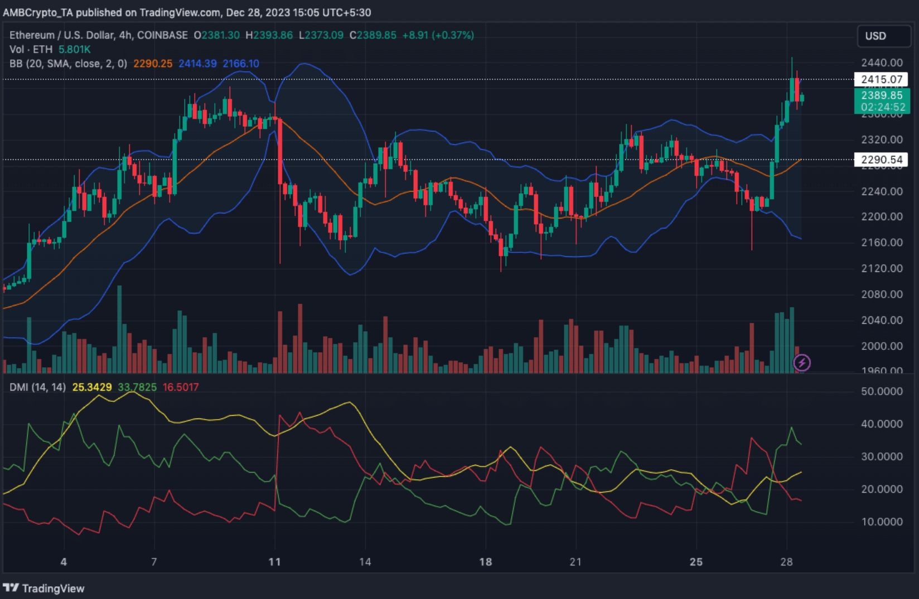Click the 2415.07 price level label
Image resolution: width=919 pixels, height=599 pixels.
coord(882,80)
